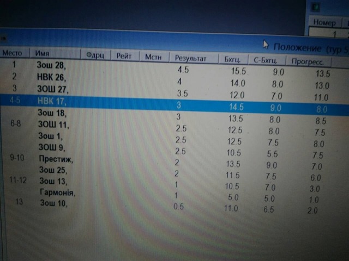The width and height of the screenshot is (349, 261).
Task: Click С-Бхгц. value 6.5 of Зош 10
Action: pyautogui.click(x=269, y=209)
